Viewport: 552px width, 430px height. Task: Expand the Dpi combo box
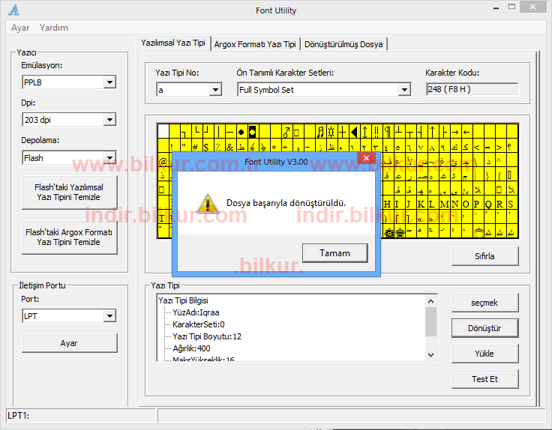click(x=109, y=120)
